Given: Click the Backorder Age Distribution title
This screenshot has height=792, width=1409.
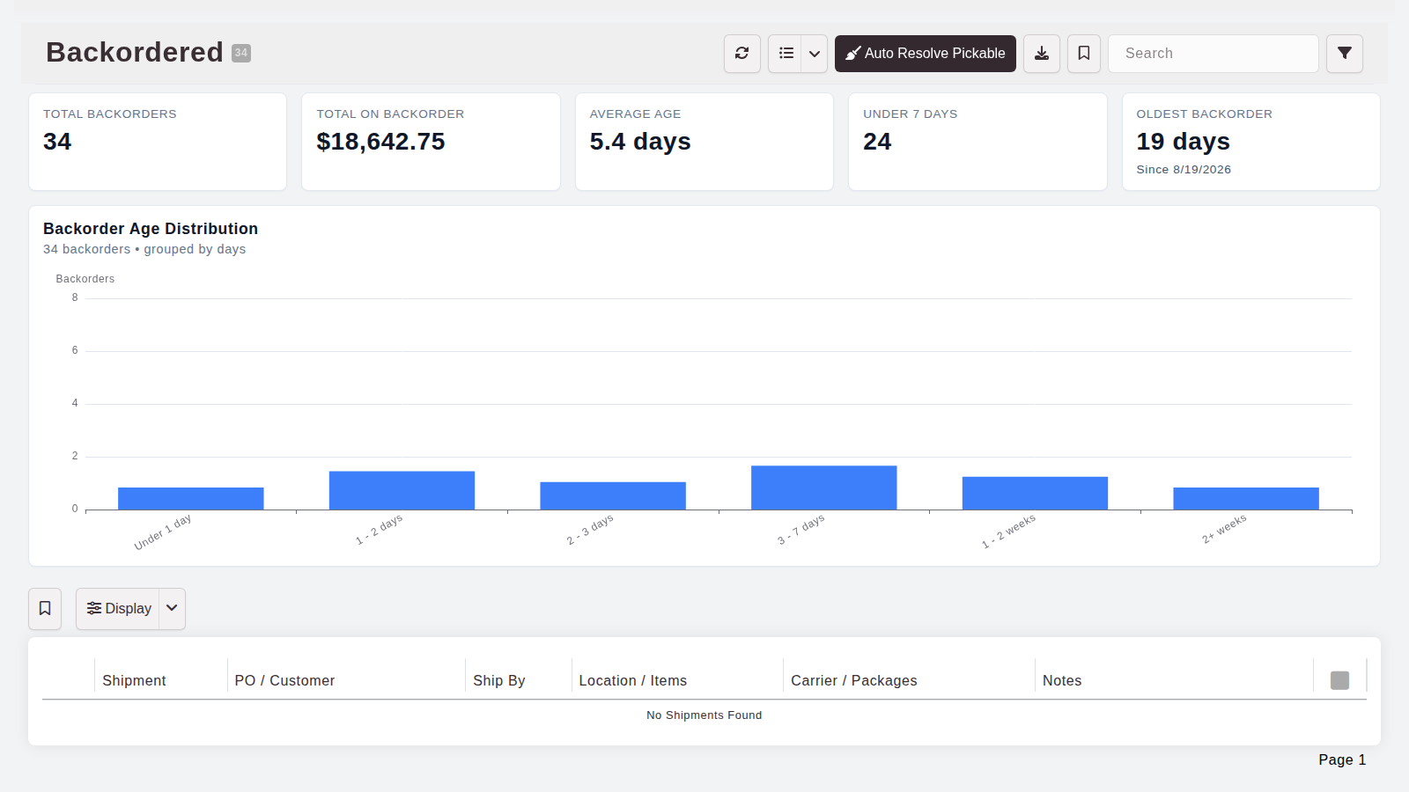Looking at the screenshot, I should point(151,229).
